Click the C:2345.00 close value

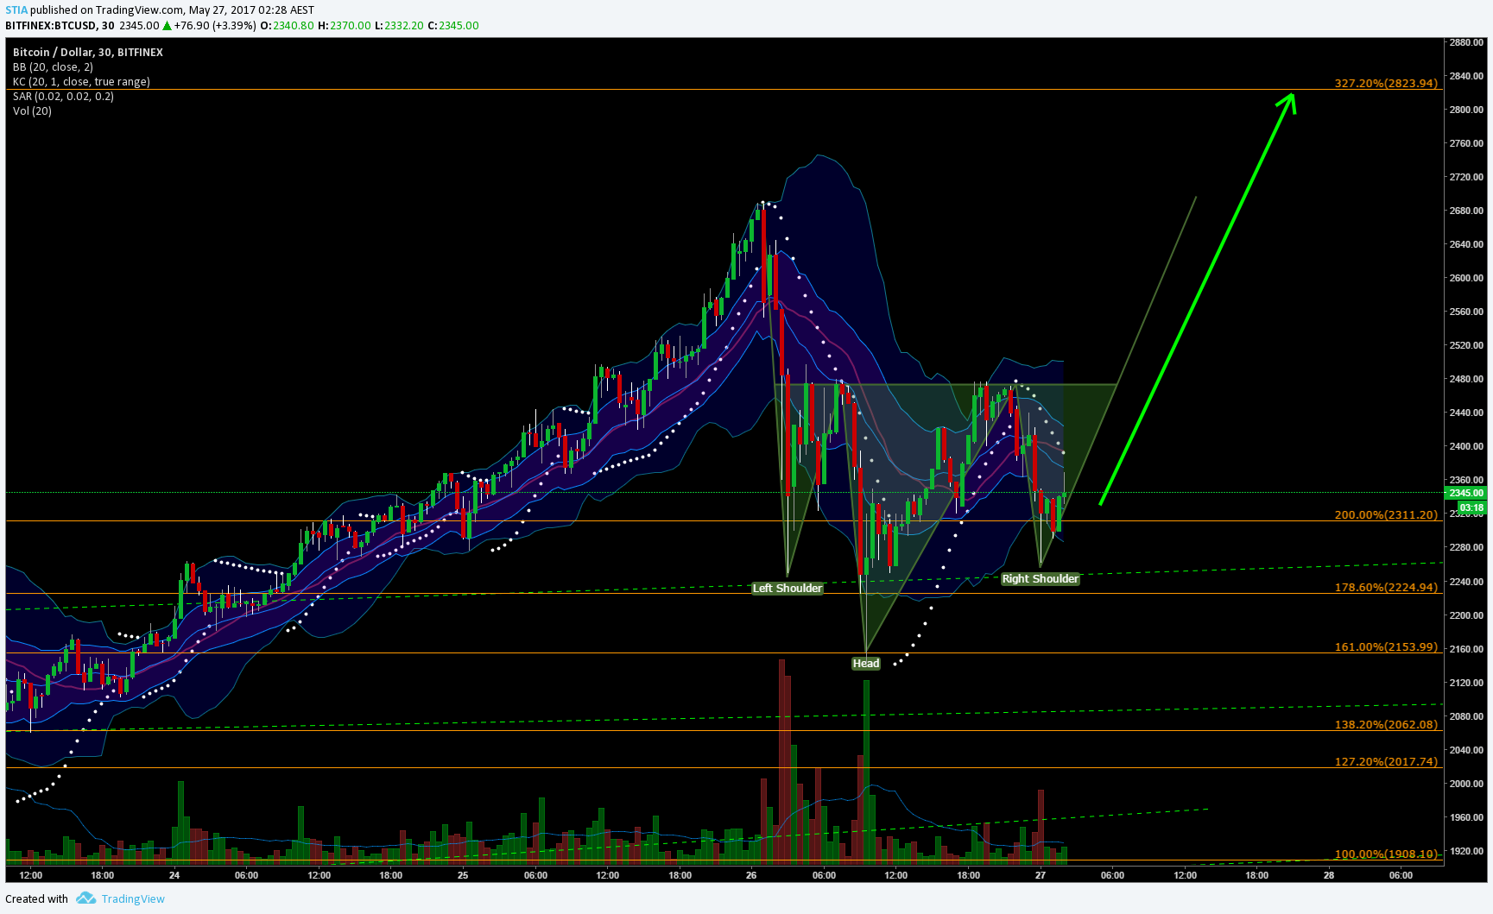[453, 26]
